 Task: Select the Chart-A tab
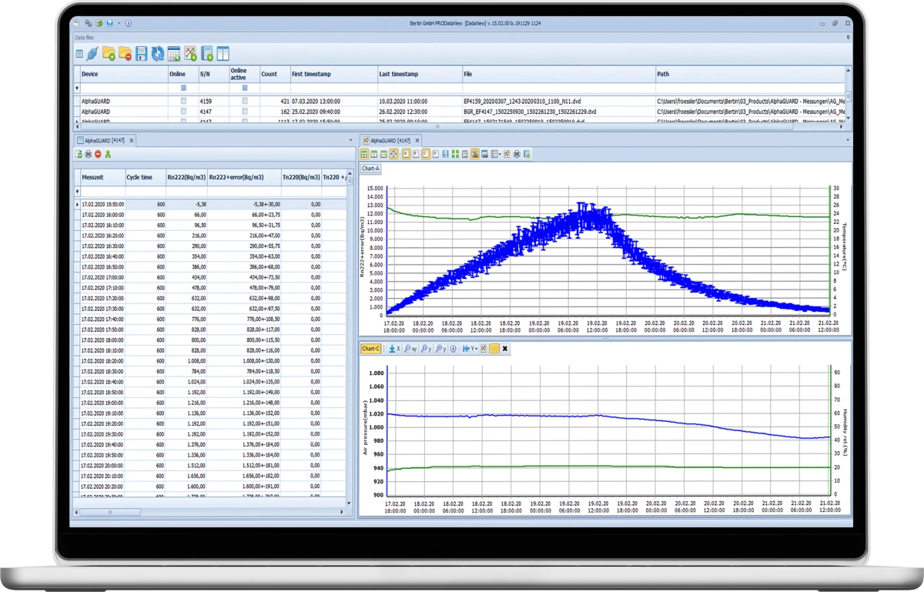click(370, 168)
